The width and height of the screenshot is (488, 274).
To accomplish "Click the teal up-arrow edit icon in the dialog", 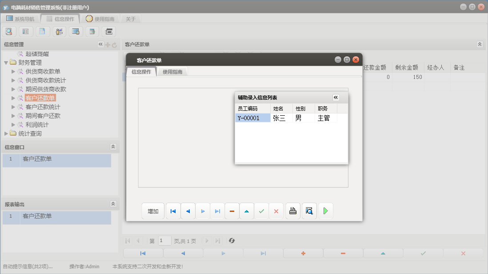I will pos(247,211).
